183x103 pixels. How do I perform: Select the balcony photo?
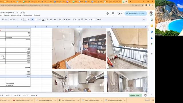pyautogui.click(x=127, y=49)
